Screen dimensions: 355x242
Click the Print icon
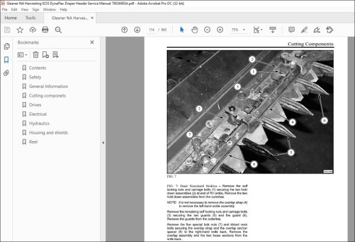(45, 30)
